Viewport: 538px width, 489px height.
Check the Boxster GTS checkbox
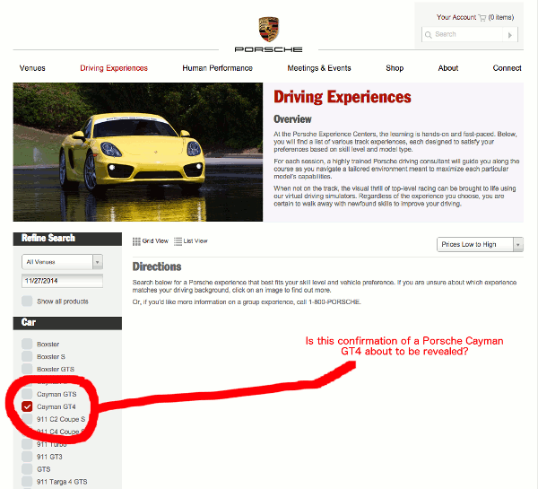[x=27, y=369]
